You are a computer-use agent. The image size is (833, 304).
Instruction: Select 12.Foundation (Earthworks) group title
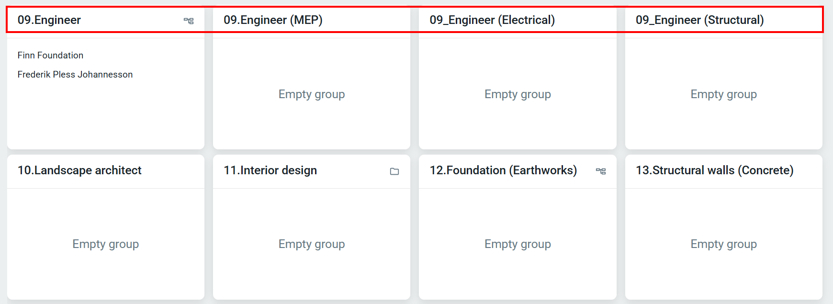tap(503, 170)
